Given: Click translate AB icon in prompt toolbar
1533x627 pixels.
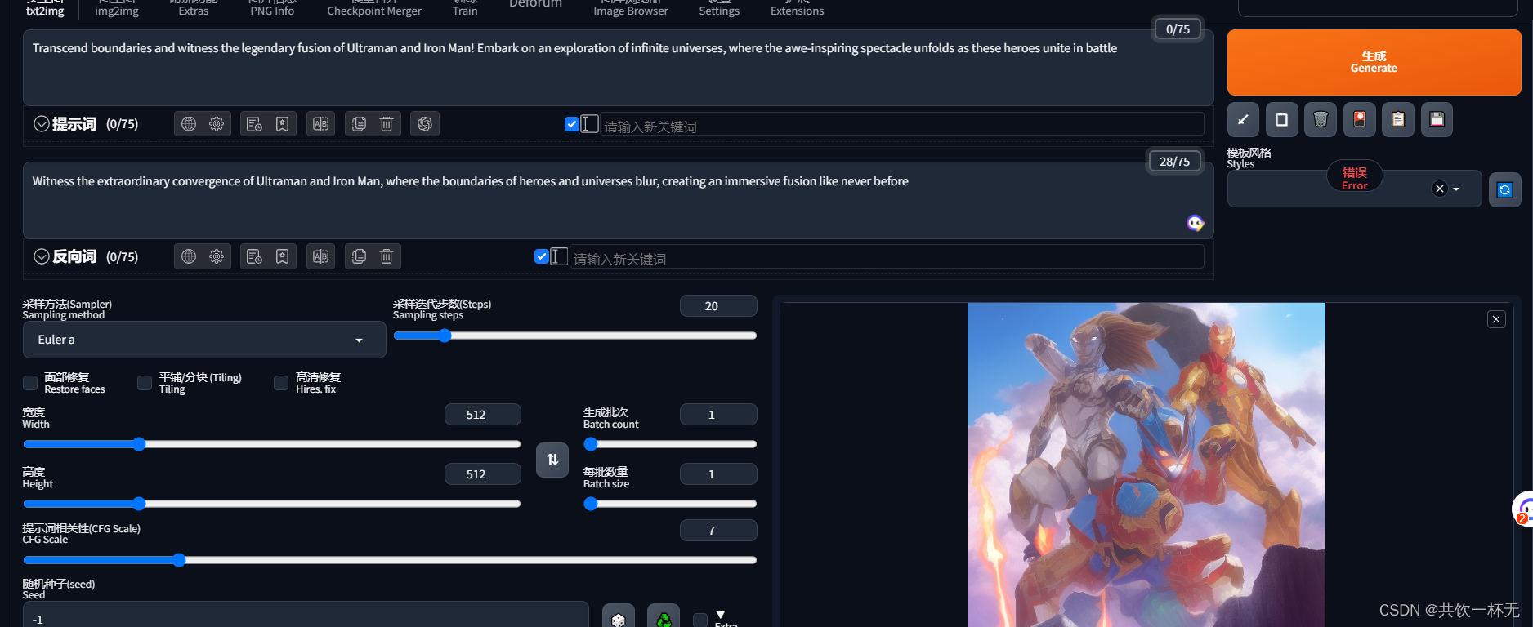Looking at the screenshot, I should click(321, 124).
